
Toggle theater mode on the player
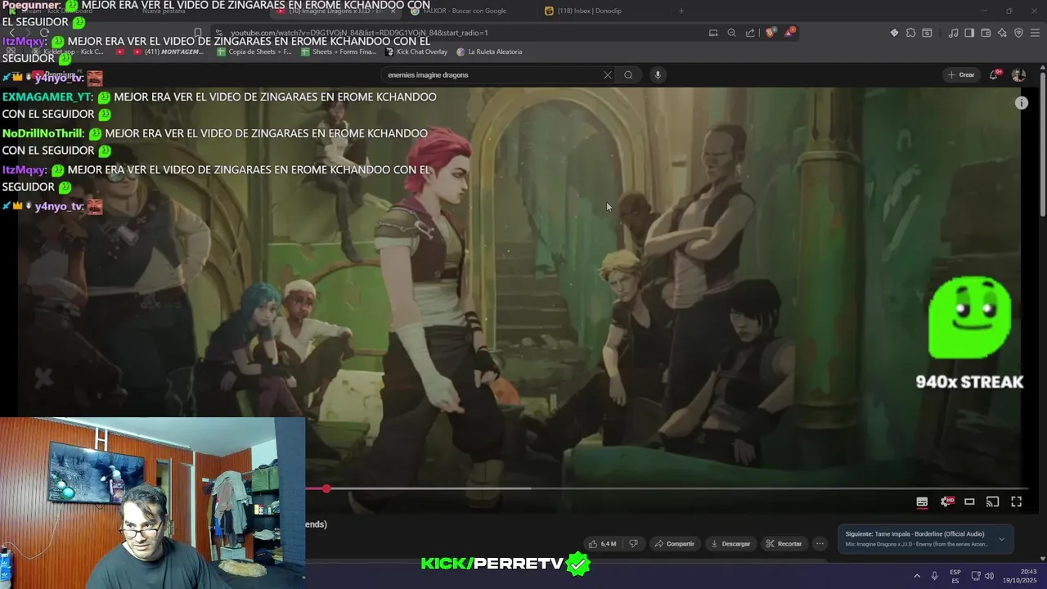pyautogui.click(x=969, y=501)
